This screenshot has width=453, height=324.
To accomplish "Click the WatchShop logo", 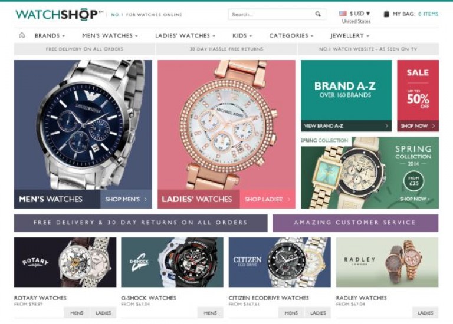I will [x=59, y=14].
